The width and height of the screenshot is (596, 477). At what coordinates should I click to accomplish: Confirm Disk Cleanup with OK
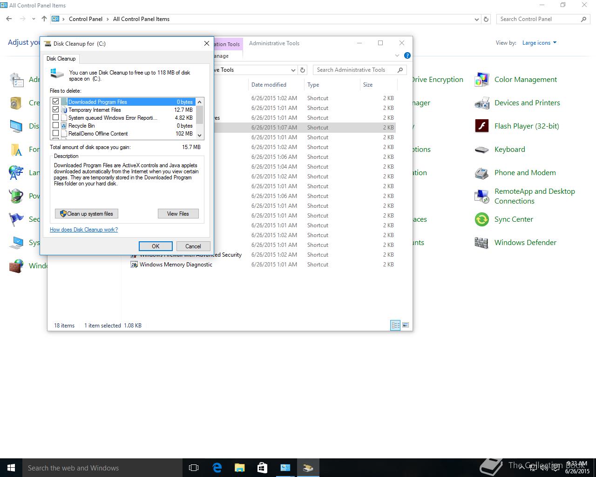[156, 246]
